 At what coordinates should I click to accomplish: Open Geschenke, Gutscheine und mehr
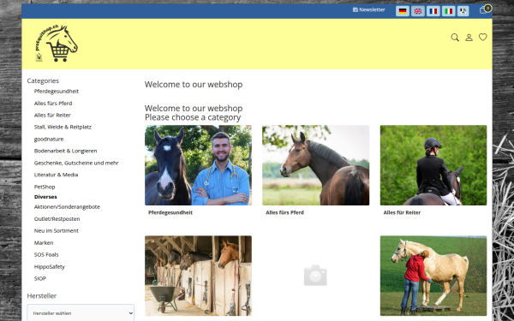tap(76, 163)
